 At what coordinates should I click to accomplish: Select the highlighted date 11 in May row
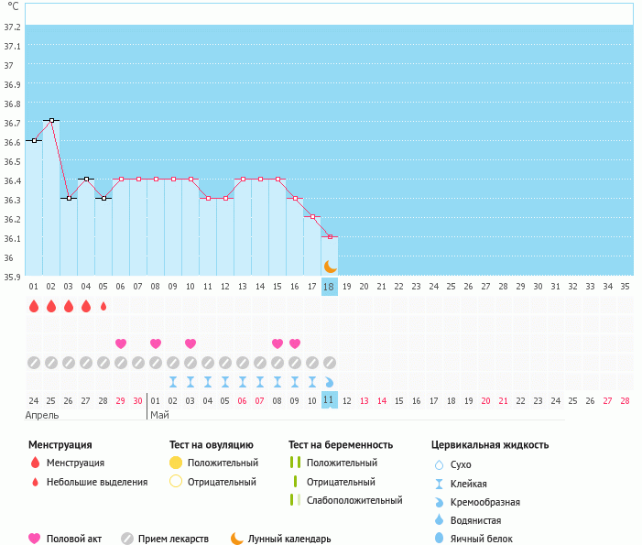click(330, 400)
